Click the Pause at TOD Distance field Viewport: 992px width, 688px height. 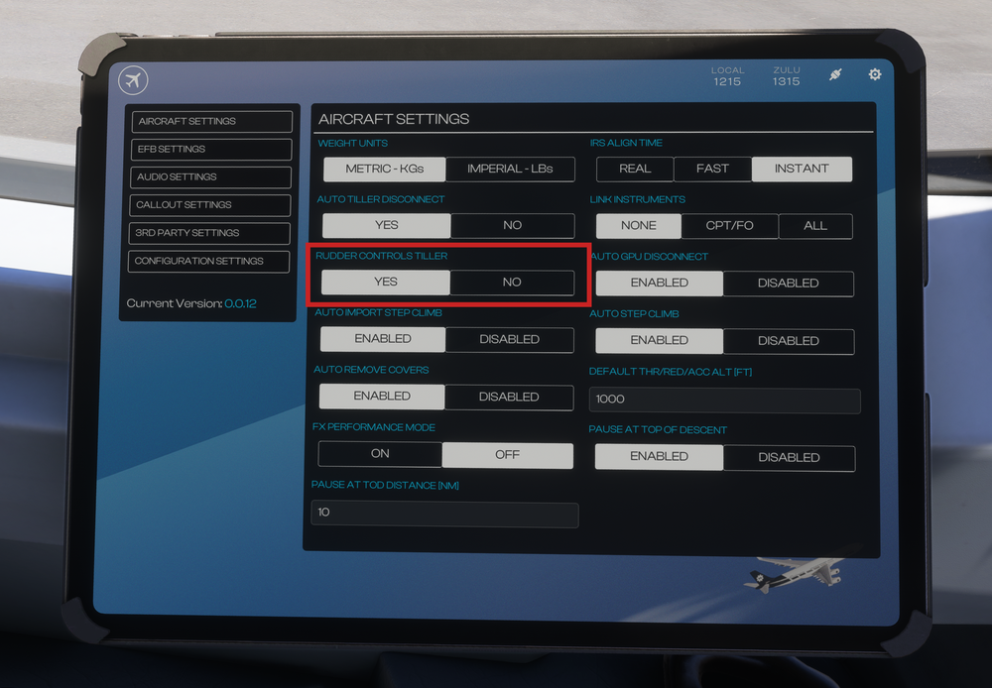(x=444, y=515)
